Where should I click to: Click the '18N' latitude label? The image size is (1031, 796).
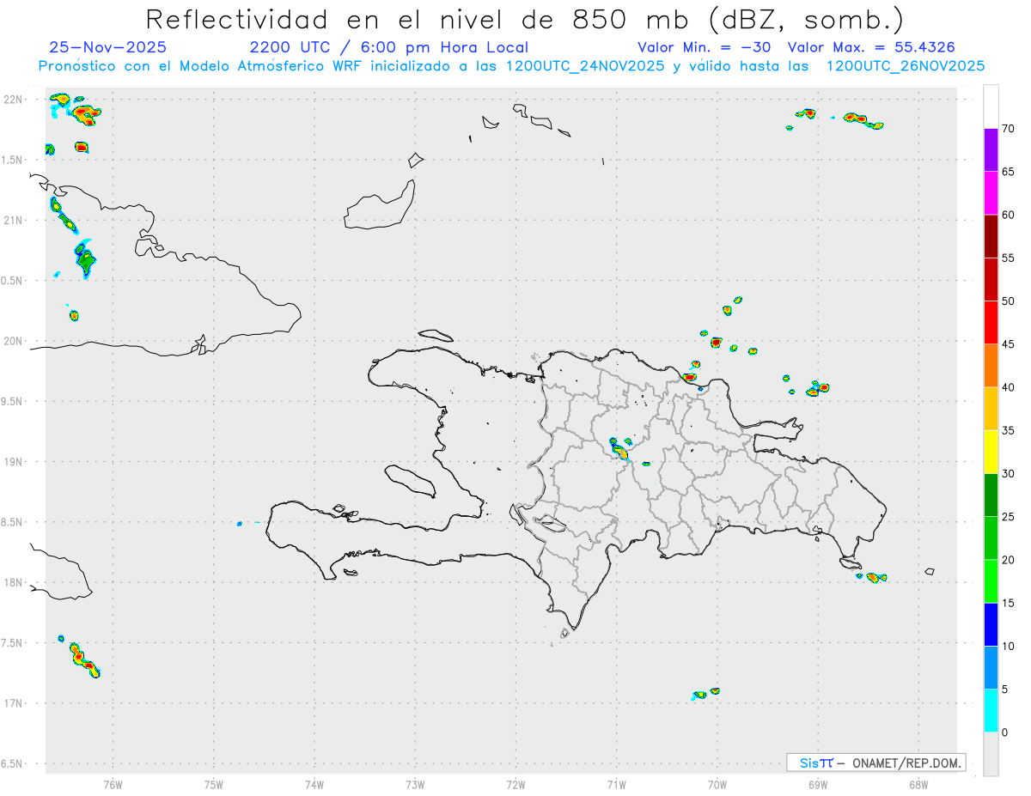(14, 582)
